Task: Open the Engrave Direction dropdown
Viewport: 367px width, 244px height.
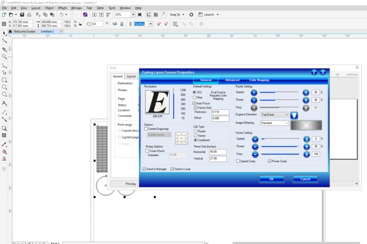Action: click(x=275, y=115)
